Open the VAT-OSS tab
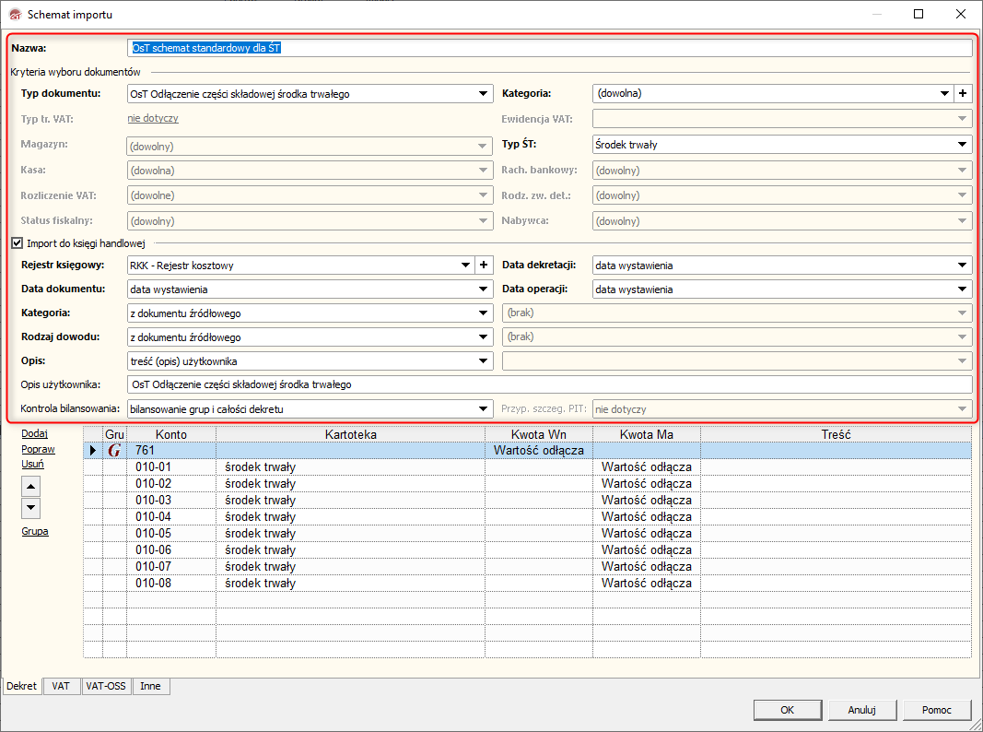The image size is (983, 732). click(106, 687)
